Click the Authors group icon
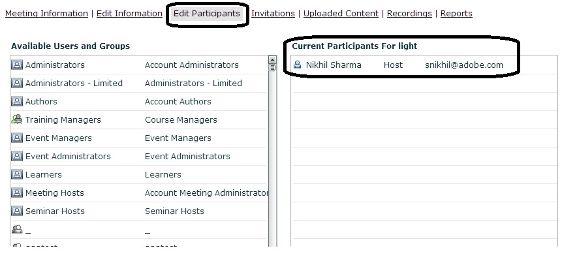 [x=17, y=101]
